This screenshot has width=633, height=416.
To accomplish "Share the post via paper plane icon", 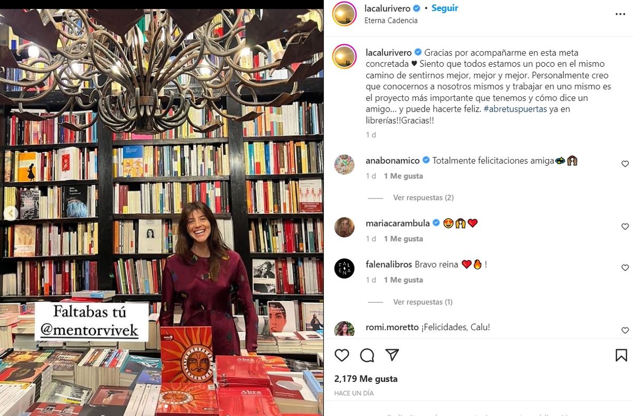I will (392, 355).
